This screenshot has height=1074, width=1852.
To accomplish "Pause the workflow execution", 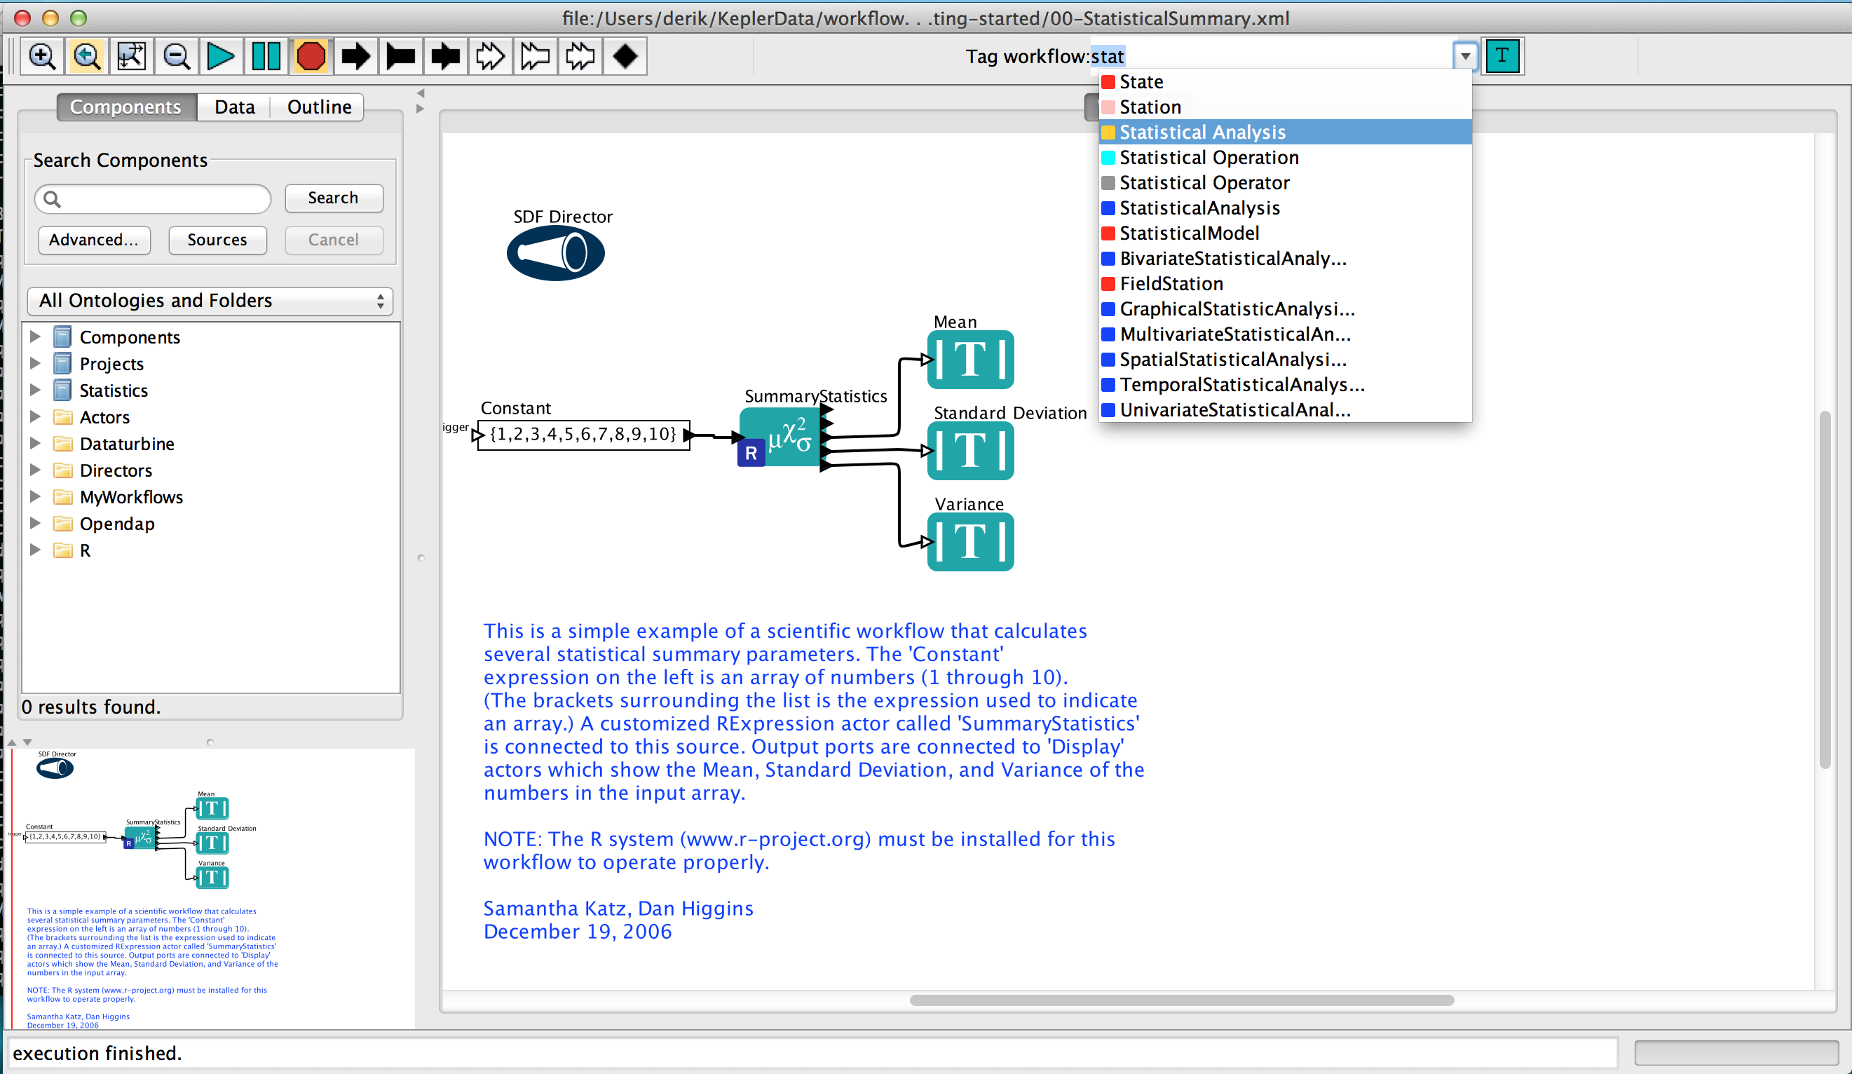I will point(266,57).
